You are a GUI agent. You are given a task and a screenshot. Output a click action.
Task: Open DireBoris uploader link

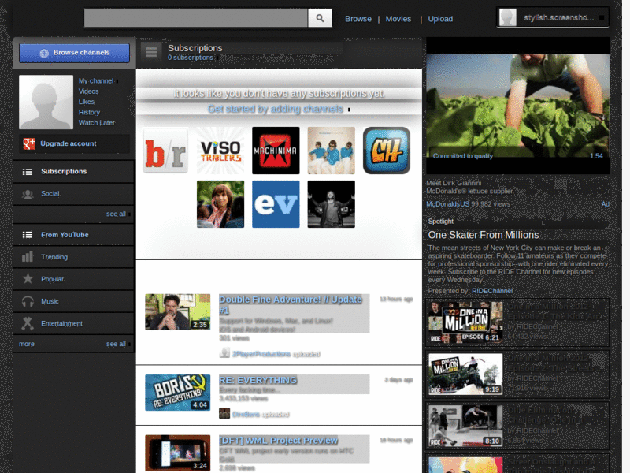(x=246, y=415)
